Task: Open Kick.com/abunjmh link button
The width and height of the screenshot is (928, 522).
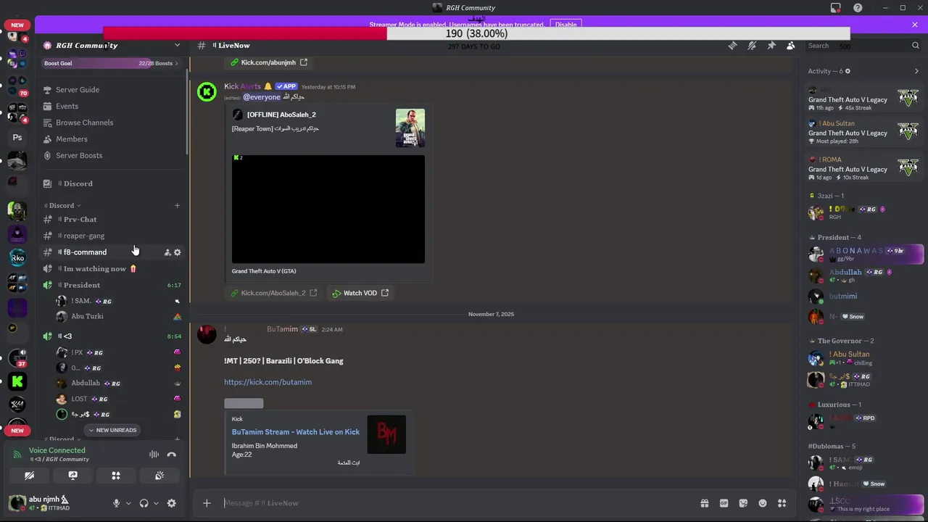Action: point(269,62)
